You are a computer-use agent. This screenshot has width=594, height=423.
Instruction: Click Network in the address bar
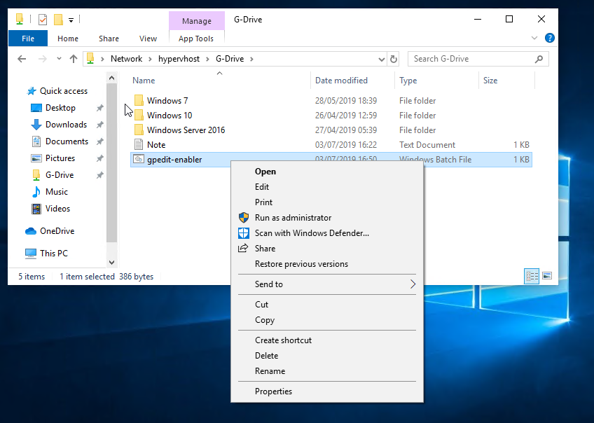coord(126,59)
